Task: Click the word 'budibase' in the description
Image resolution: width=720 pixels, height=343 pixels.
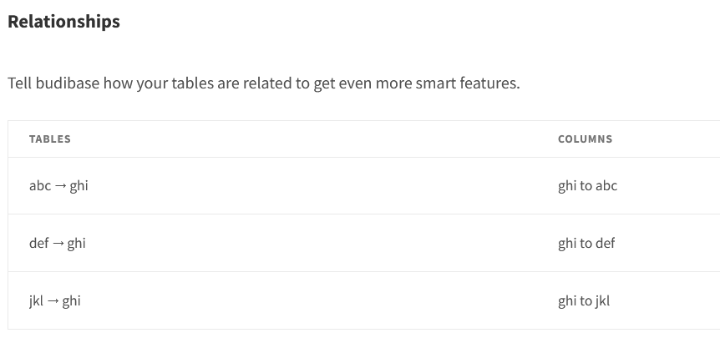Action: tap(67, 83)
